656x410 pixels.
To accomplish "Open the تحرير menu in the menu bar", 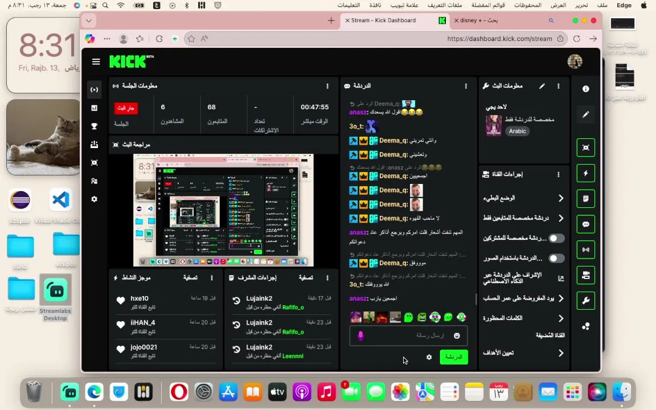I will (581, 6).
